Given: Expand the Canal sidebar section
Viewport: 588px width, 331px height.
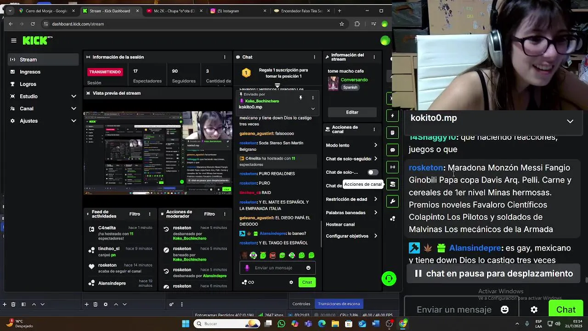Looking at the screenshot, I should [x=73, y=108].
